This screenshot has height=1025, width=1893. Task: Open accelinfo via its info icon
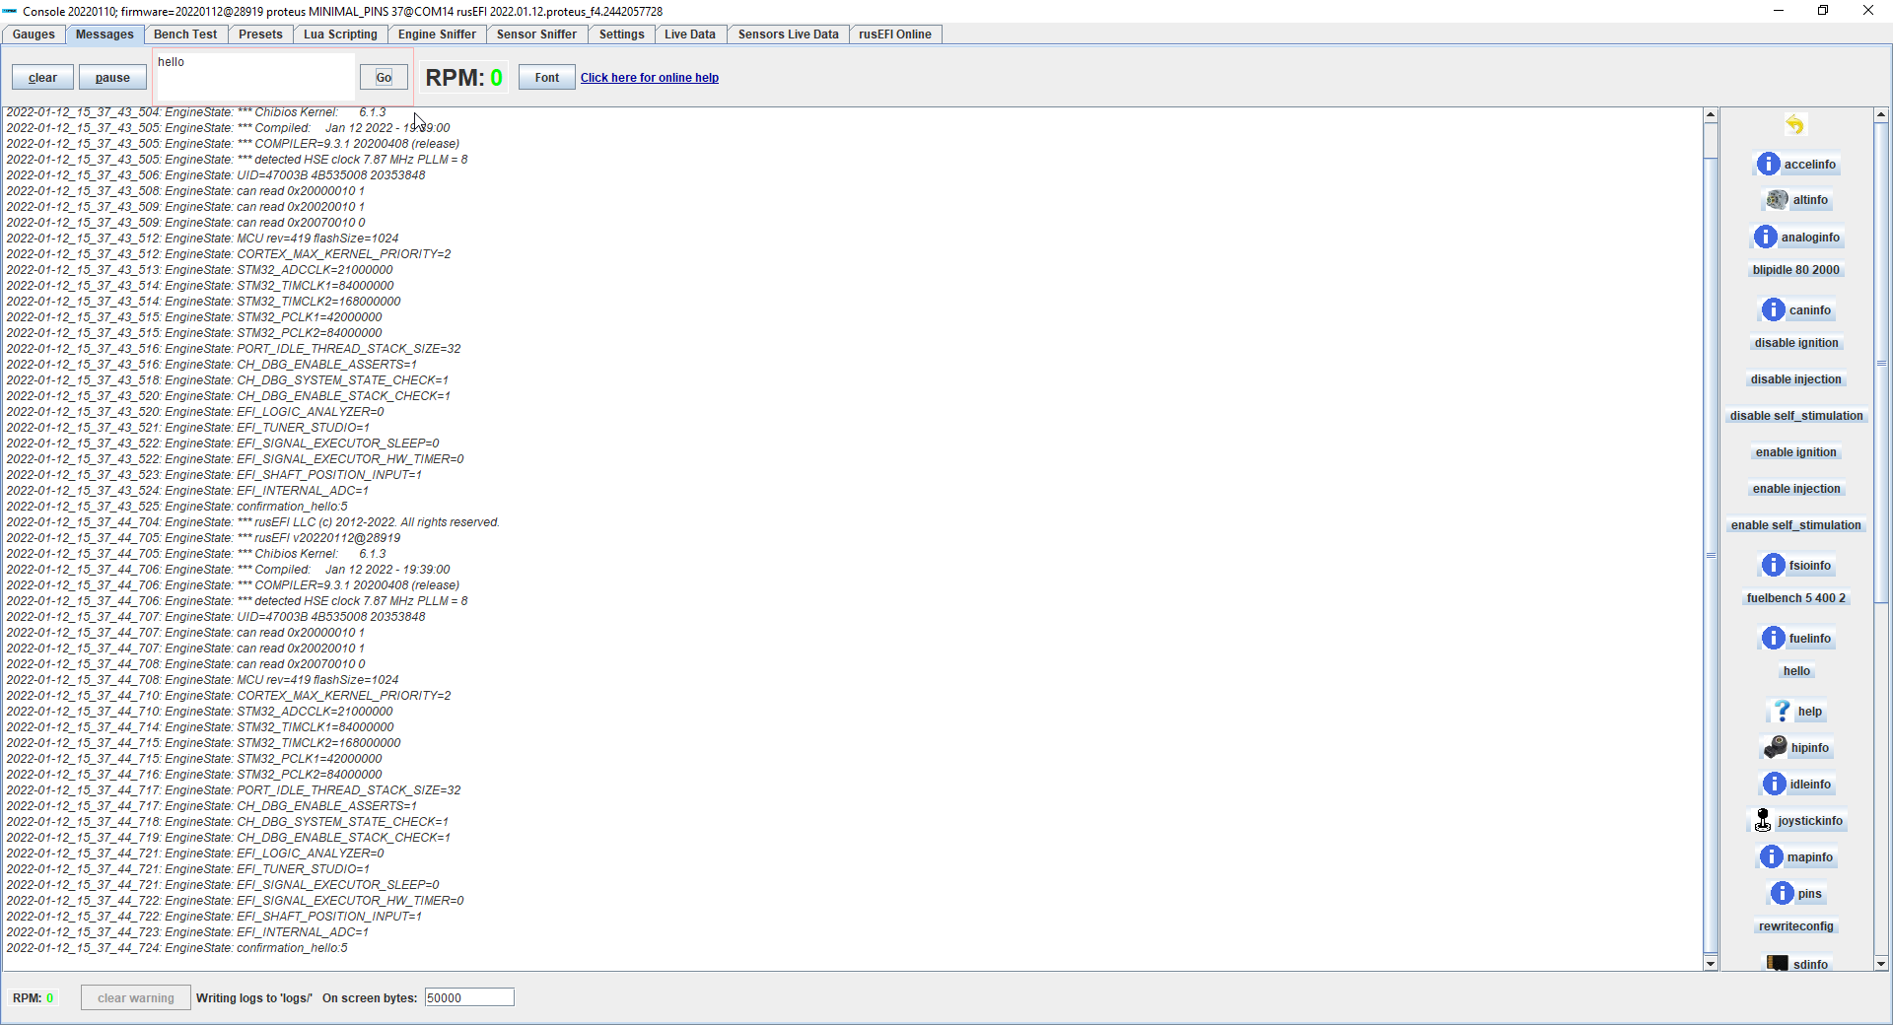coord(1770,164)
